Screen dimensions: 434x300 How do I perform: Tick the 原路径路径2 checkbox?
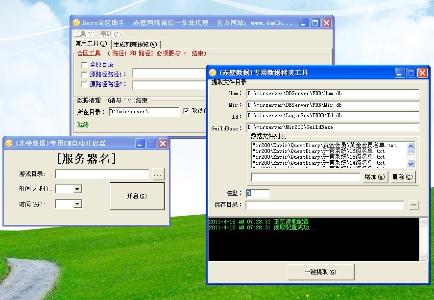pyautogui.click(x=84, y=84)
